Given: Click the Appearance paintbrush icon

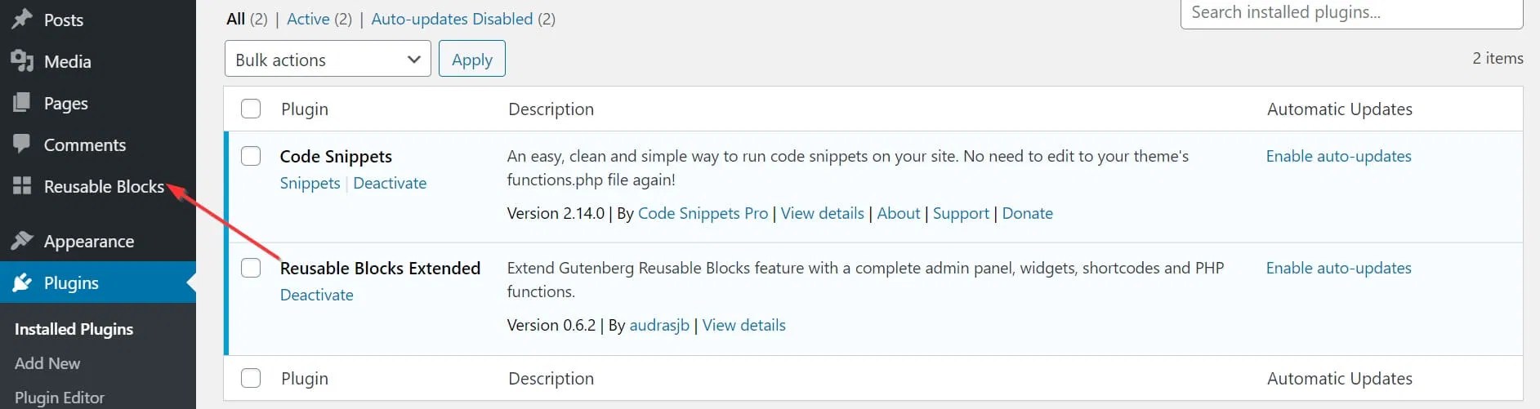Looking at the screenshot, I should pos(22,241).
